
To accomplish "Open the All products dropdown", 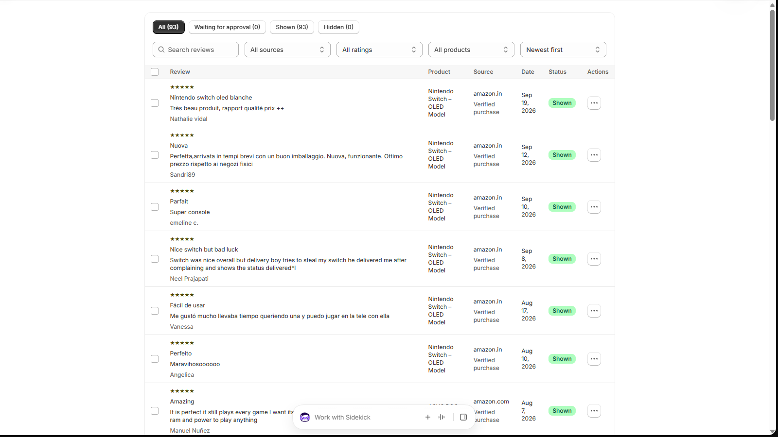I will pyautogui.click(x=471, y=50).
